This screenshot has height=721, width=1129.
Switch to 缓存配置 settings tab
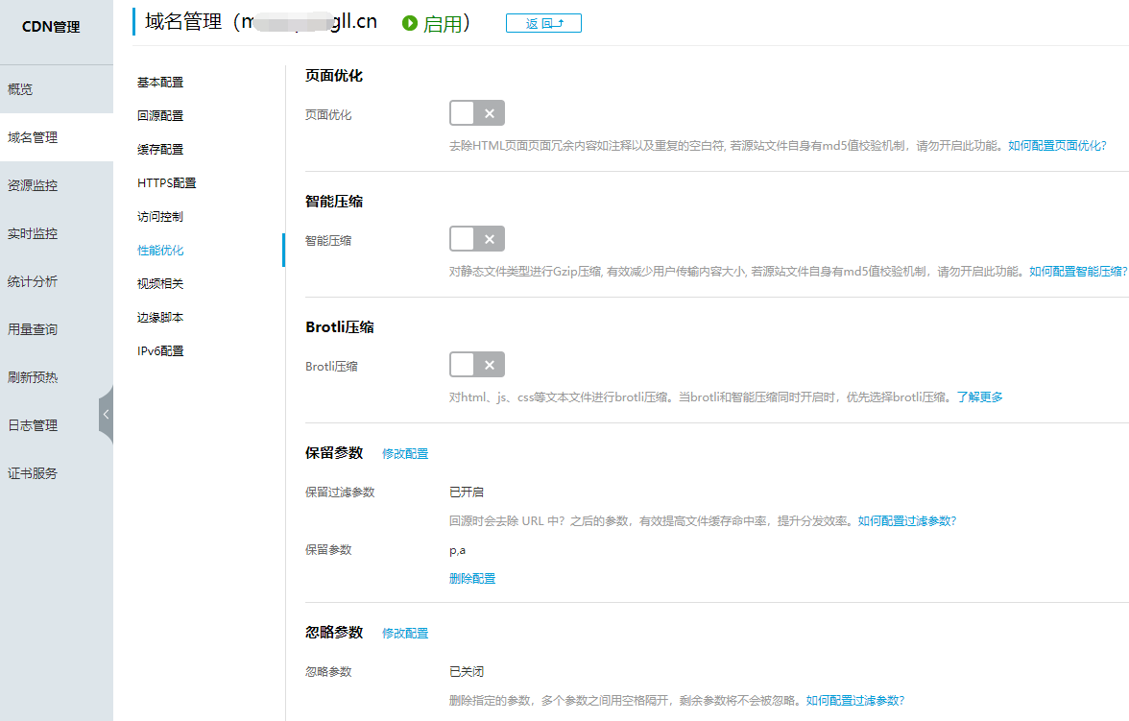pyautogui.click(x=160, y=150)
